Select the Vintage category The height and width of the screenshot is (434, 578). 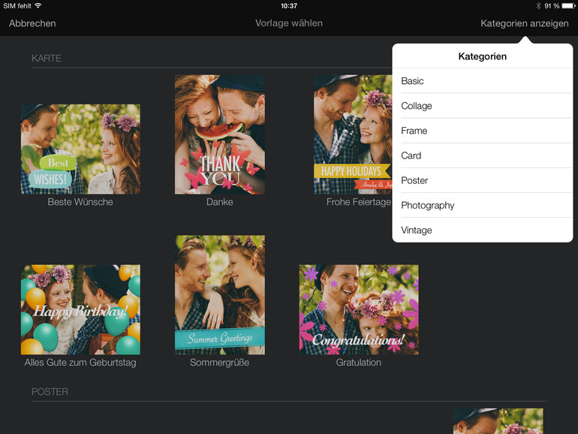coord(483,230)
